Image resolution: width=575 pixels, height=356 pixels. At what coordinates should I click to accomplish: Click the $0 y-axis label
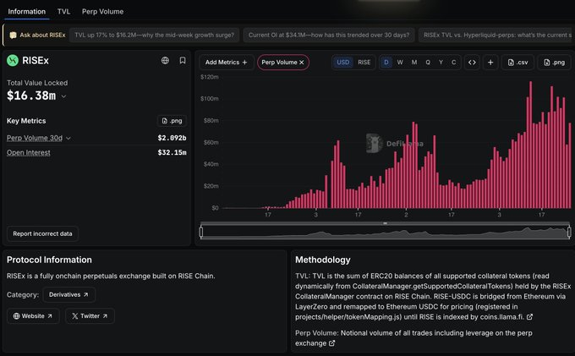pos(215,208)
